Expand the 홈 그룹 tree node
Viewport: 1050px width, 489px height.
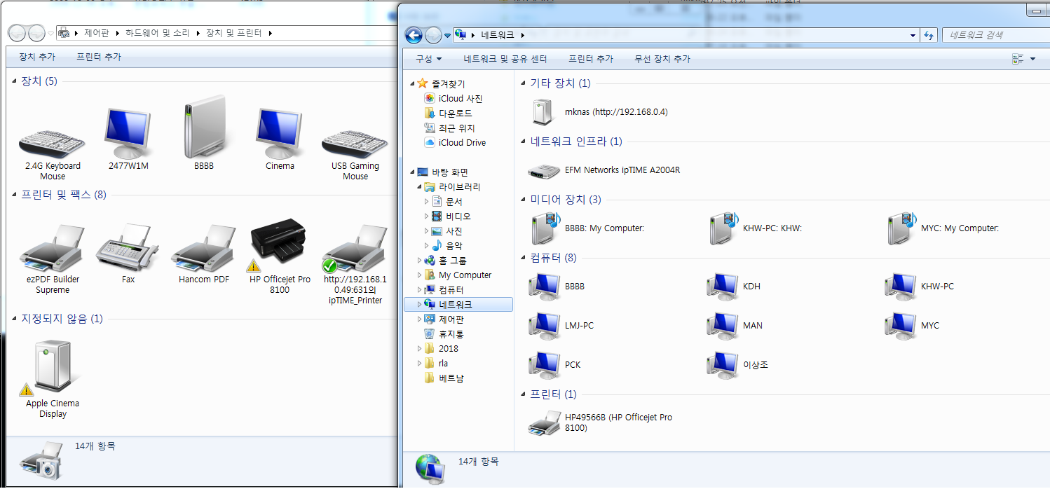point(420,261)
